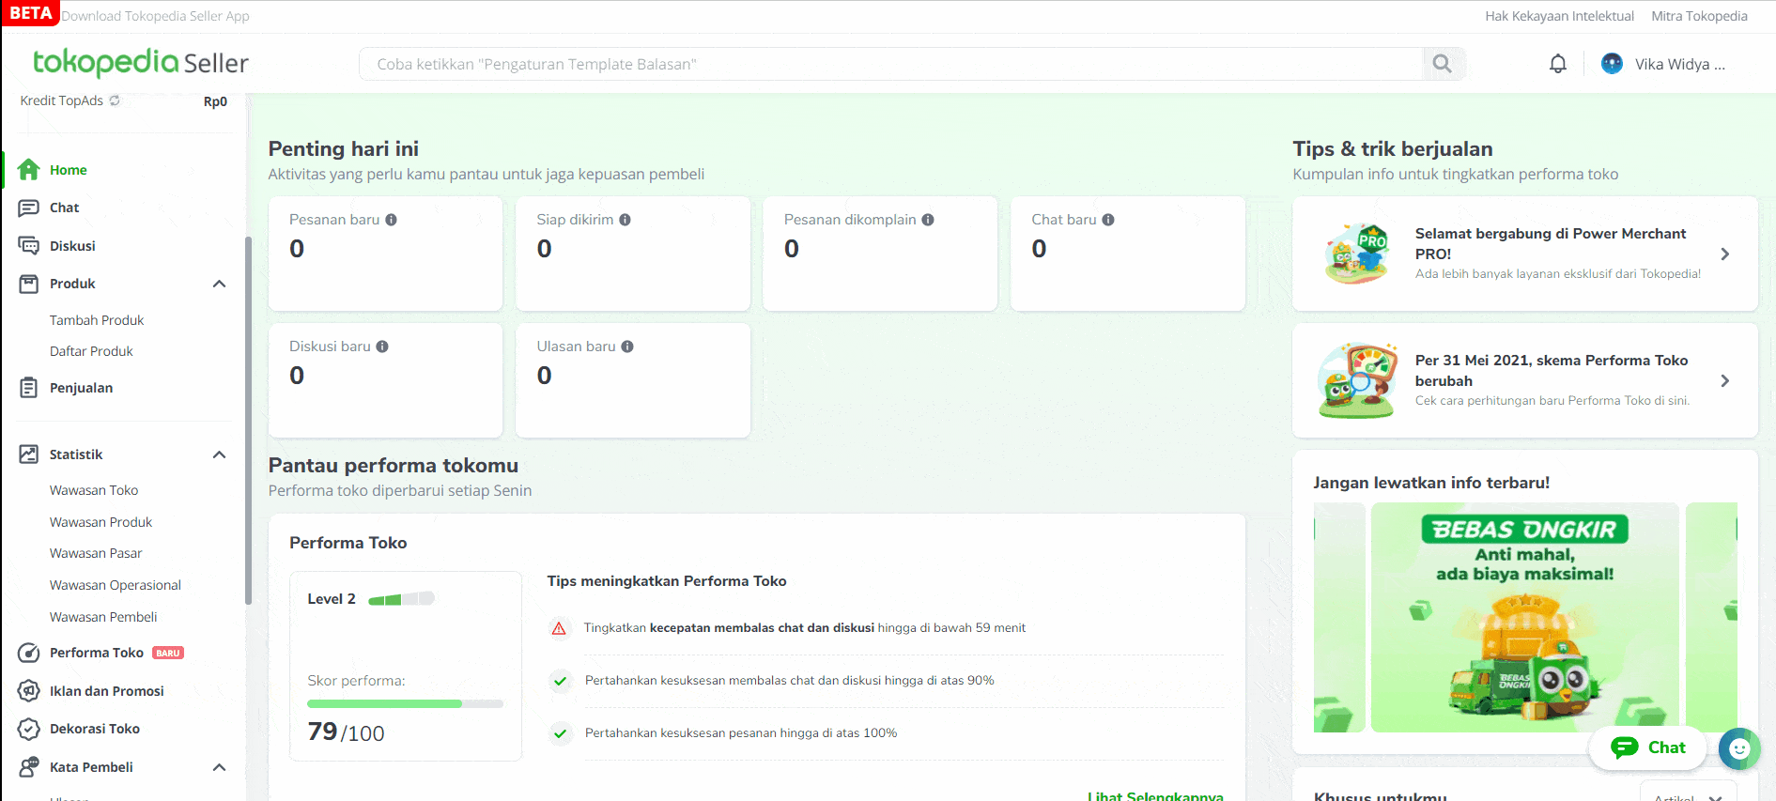
Task: Open Mitra Tokopedia link
Action: [1699, 16]
